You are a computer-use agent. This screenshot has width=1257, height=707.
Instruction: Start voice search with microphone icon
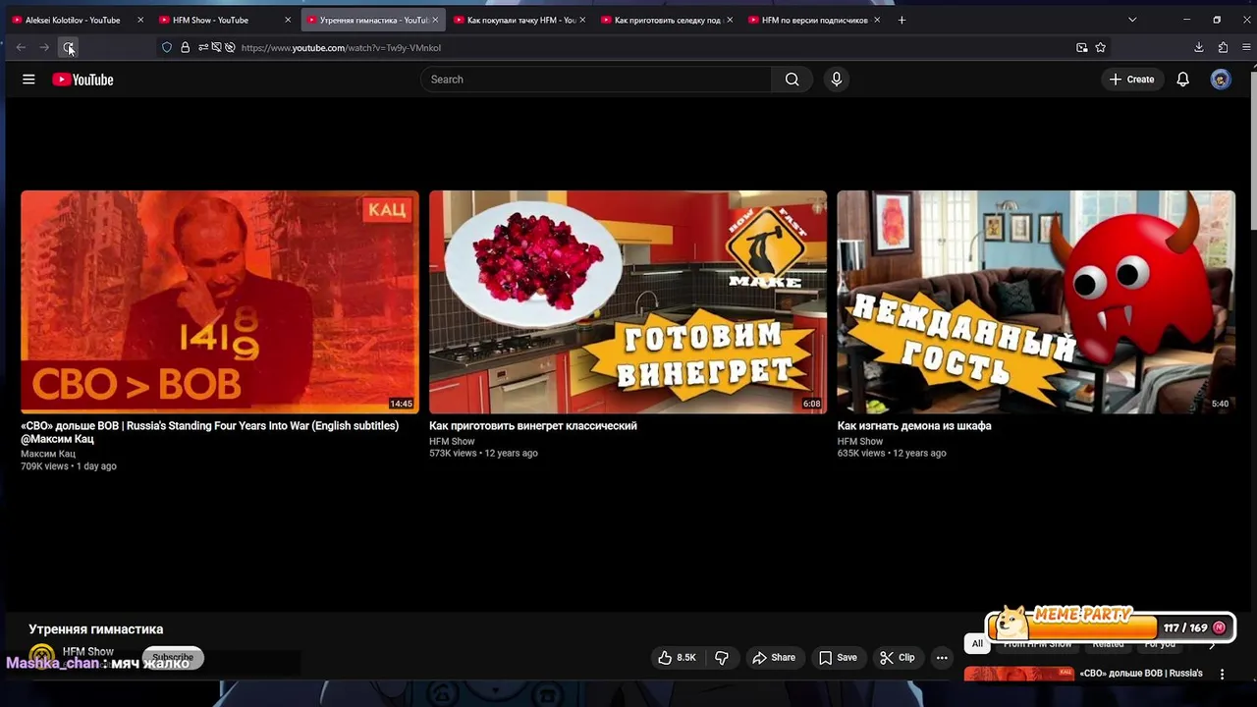coord(836,80)
